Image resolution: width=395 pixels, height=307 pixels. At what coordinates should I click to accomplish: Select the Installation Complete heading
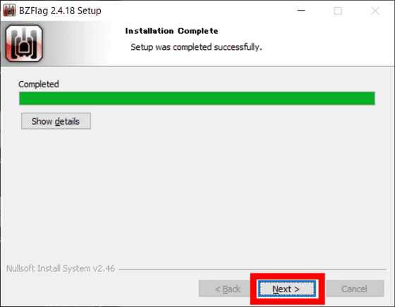coord(171,31)
